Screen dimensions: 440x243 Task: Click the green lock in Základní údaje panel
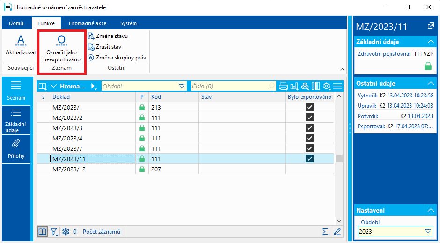click(x=428, y=66)
